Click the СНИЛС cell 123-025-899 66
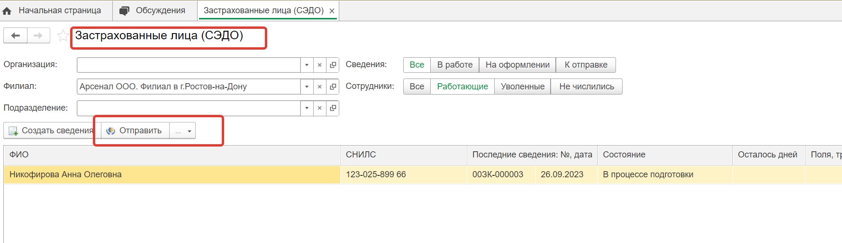Screen dimensions: 842x243 (x=404, y=174)
